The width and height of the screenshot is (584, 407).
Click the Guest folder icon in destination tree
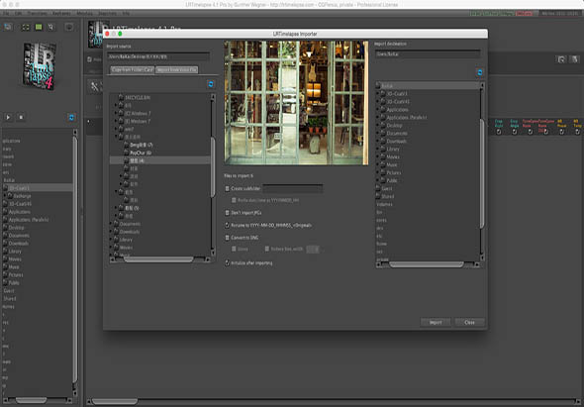pos(378,188)
